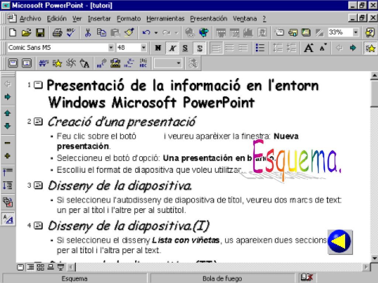Set left text alignment
378x283 pixels.
pos(216,48)
